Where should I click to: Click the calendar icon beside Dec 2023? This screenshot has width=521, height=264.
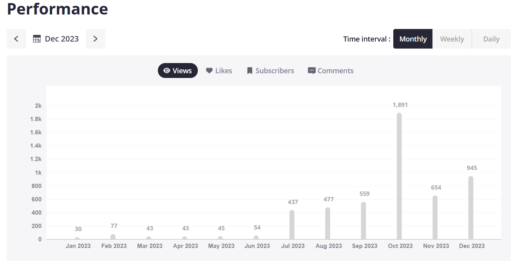pos(37,39)
